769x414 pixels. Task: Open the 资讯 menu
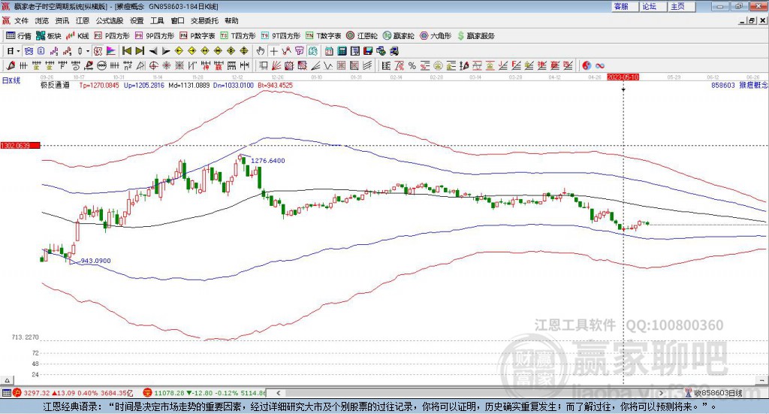click(x=62, y=20)
